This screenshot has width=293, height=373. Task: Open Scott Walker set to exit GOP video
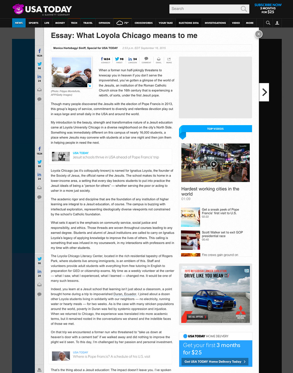click(x=222, y=234)
